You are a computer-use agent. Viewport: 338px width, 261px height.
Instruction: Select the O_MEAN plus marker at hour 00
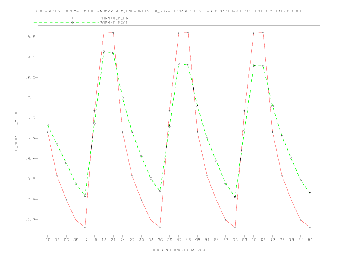pos(48,132)
